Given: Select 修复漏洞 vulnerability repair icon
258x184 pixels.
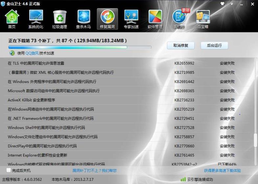Looking at the screenshot, I should click(107, 19).
